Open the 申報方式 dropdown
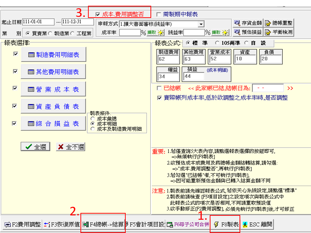This screenshot has height=233, width=311. [x=201, y=24]
